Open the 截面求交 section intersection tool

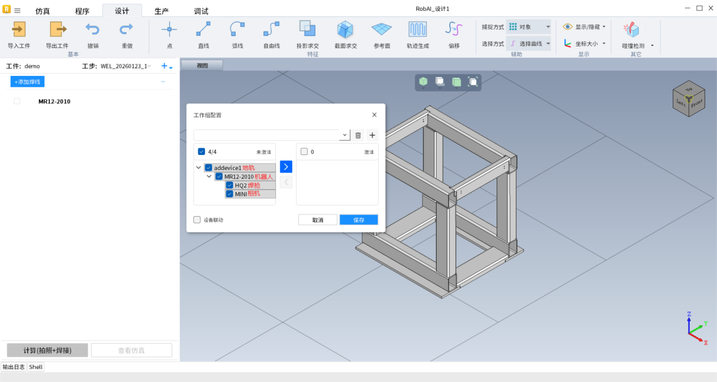(345, 29)
